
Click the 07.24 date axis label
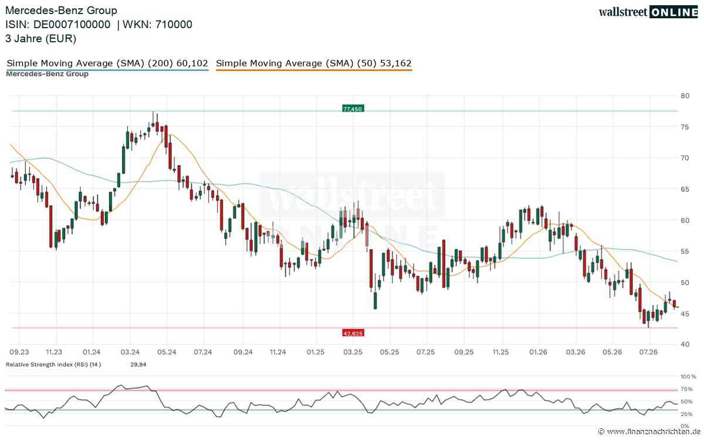click(x=202, y=352)
